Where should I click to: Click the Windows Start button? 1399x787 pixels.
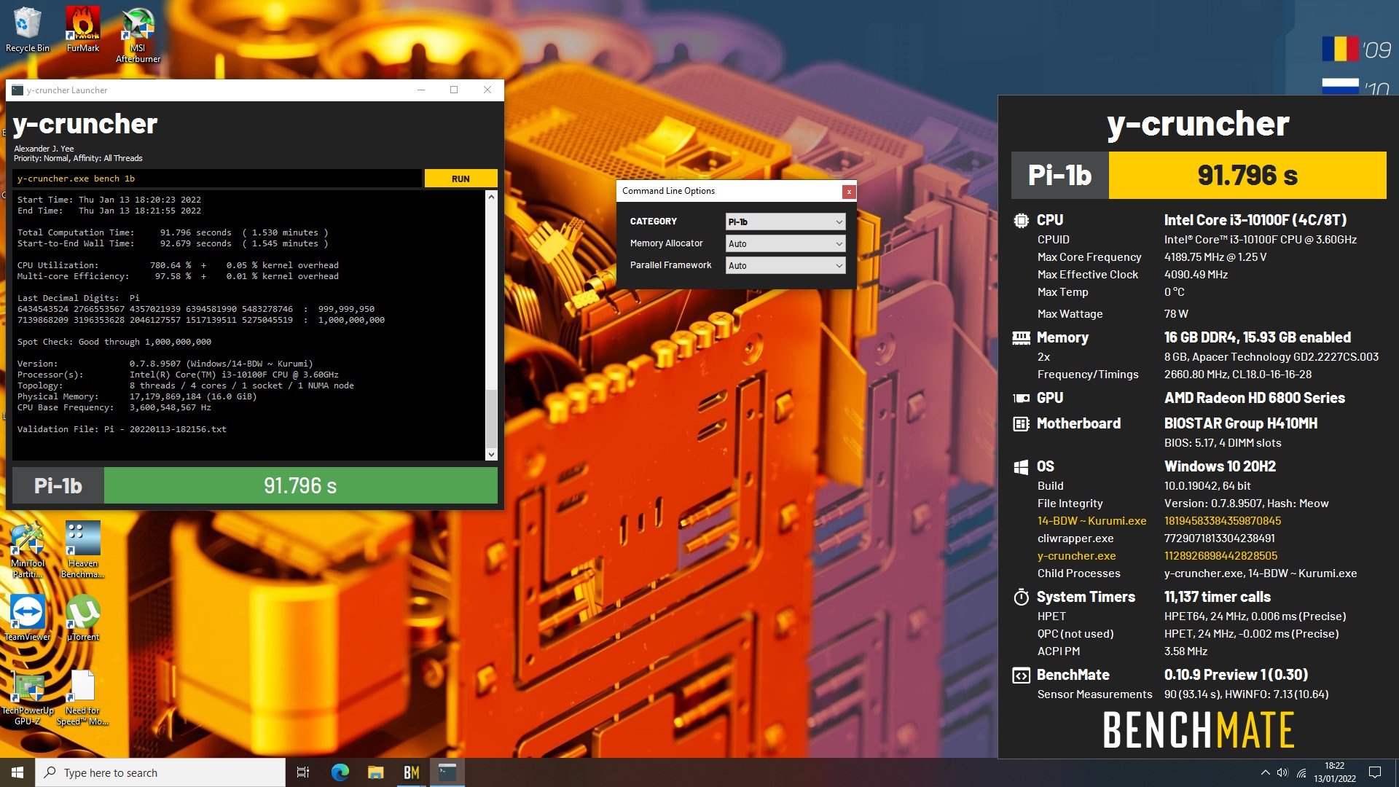click(17, 772)
